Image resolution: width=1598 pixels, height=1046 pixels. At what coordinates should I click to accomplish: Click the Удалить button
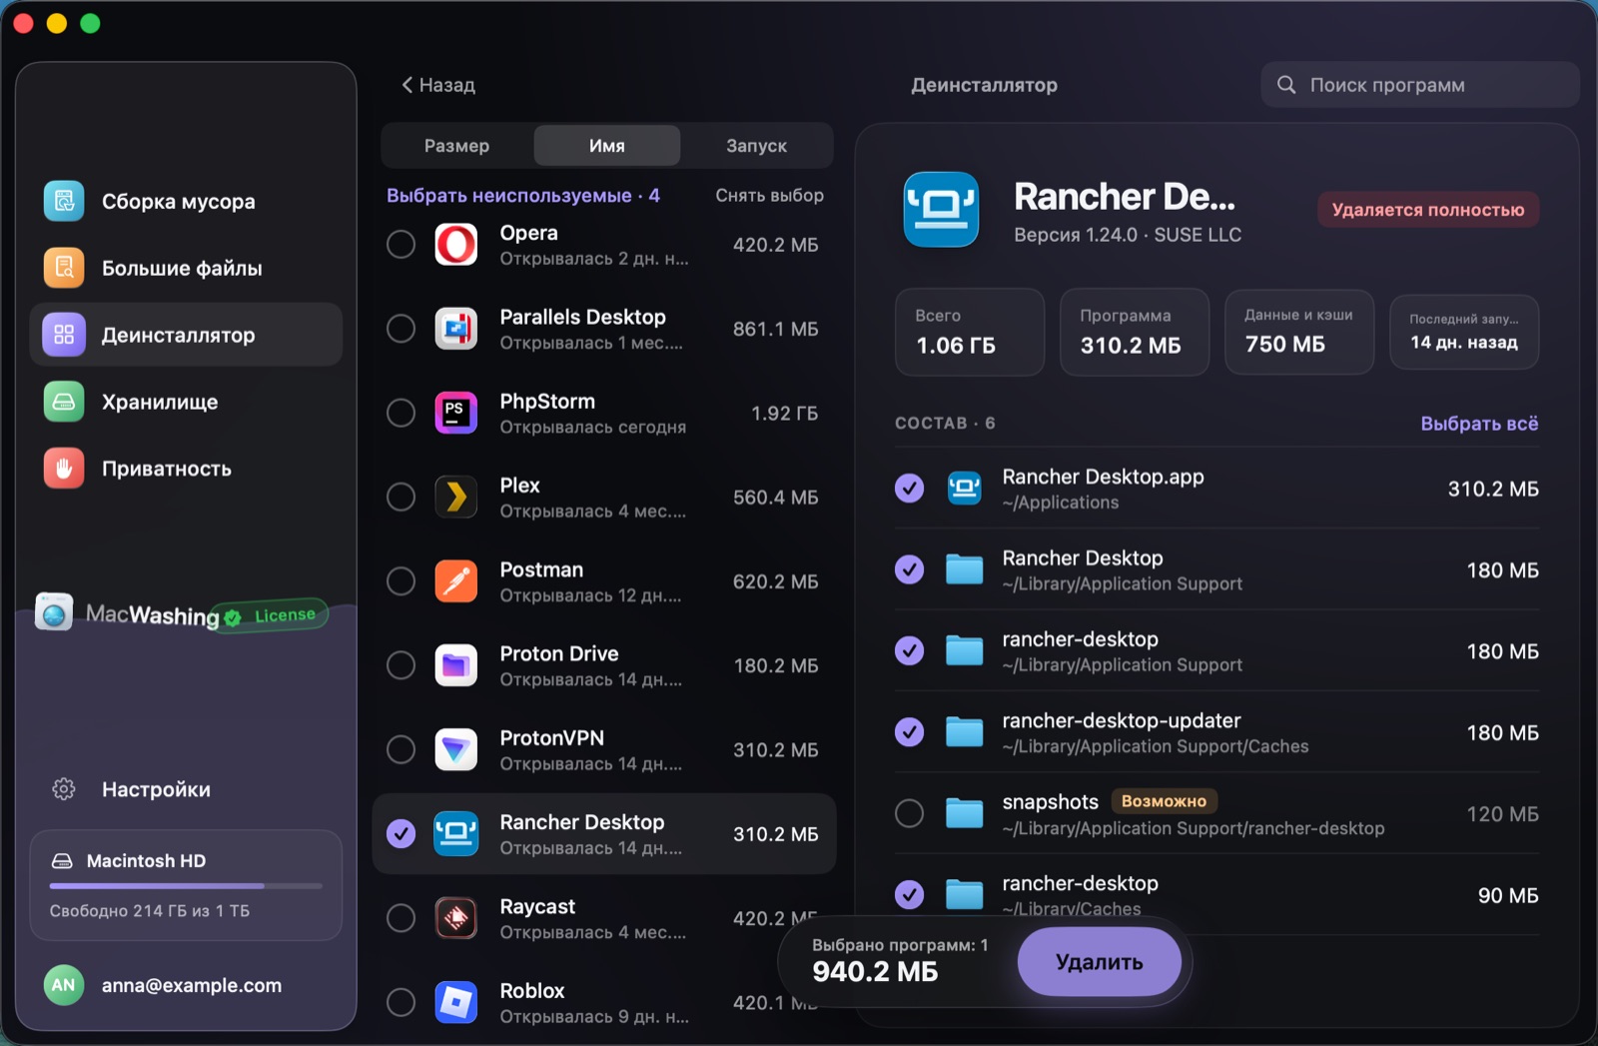pos(1100,962)
